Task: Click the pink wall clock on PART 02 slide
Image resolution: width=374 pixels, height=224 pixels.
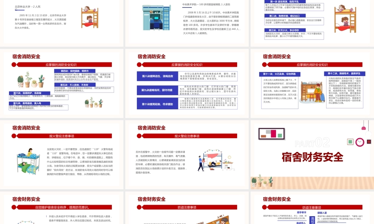Action: (360, 142)
